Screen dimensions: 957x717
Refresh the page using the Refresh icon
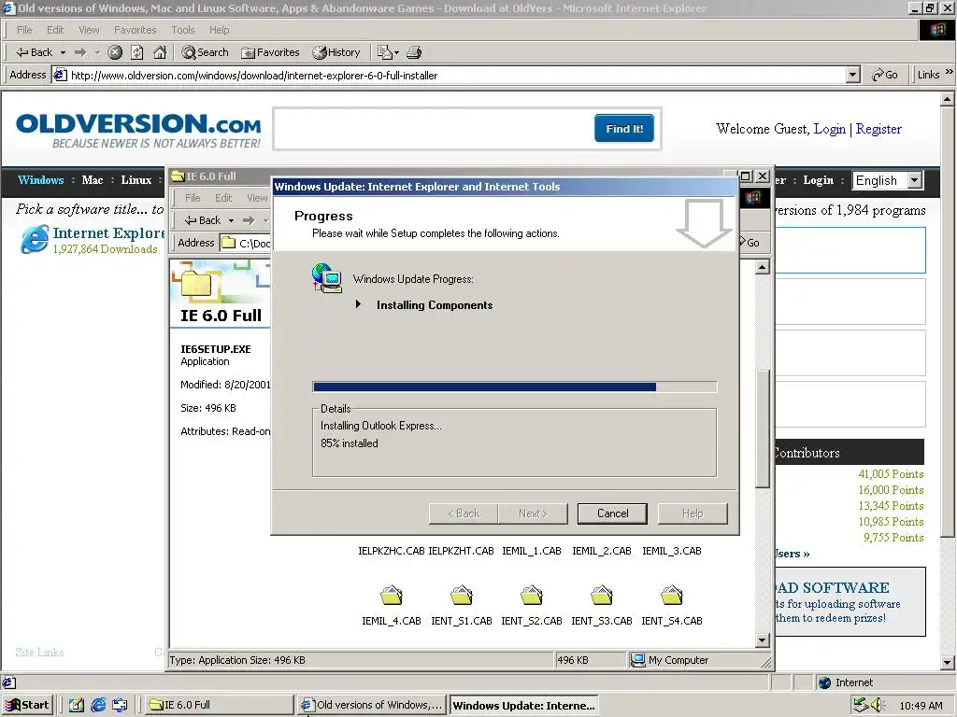pos(137,52)
